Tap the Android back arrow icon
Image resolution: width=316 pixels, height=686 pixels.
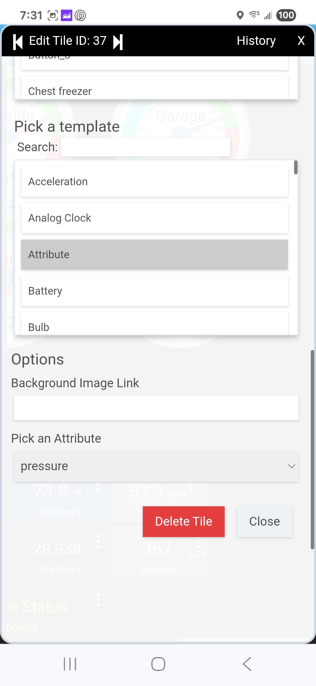(247, 664)
